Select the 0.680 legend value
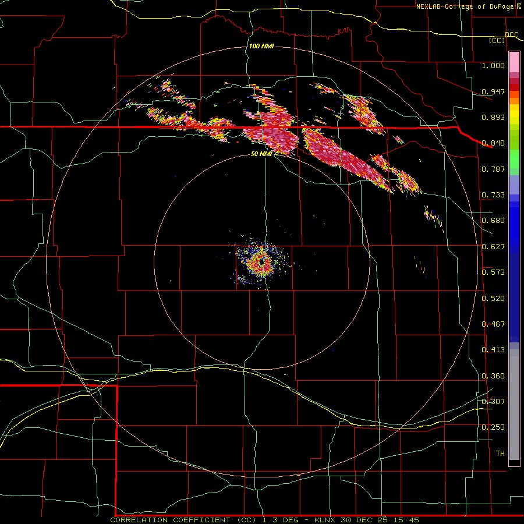 click(x=493, y=221)
